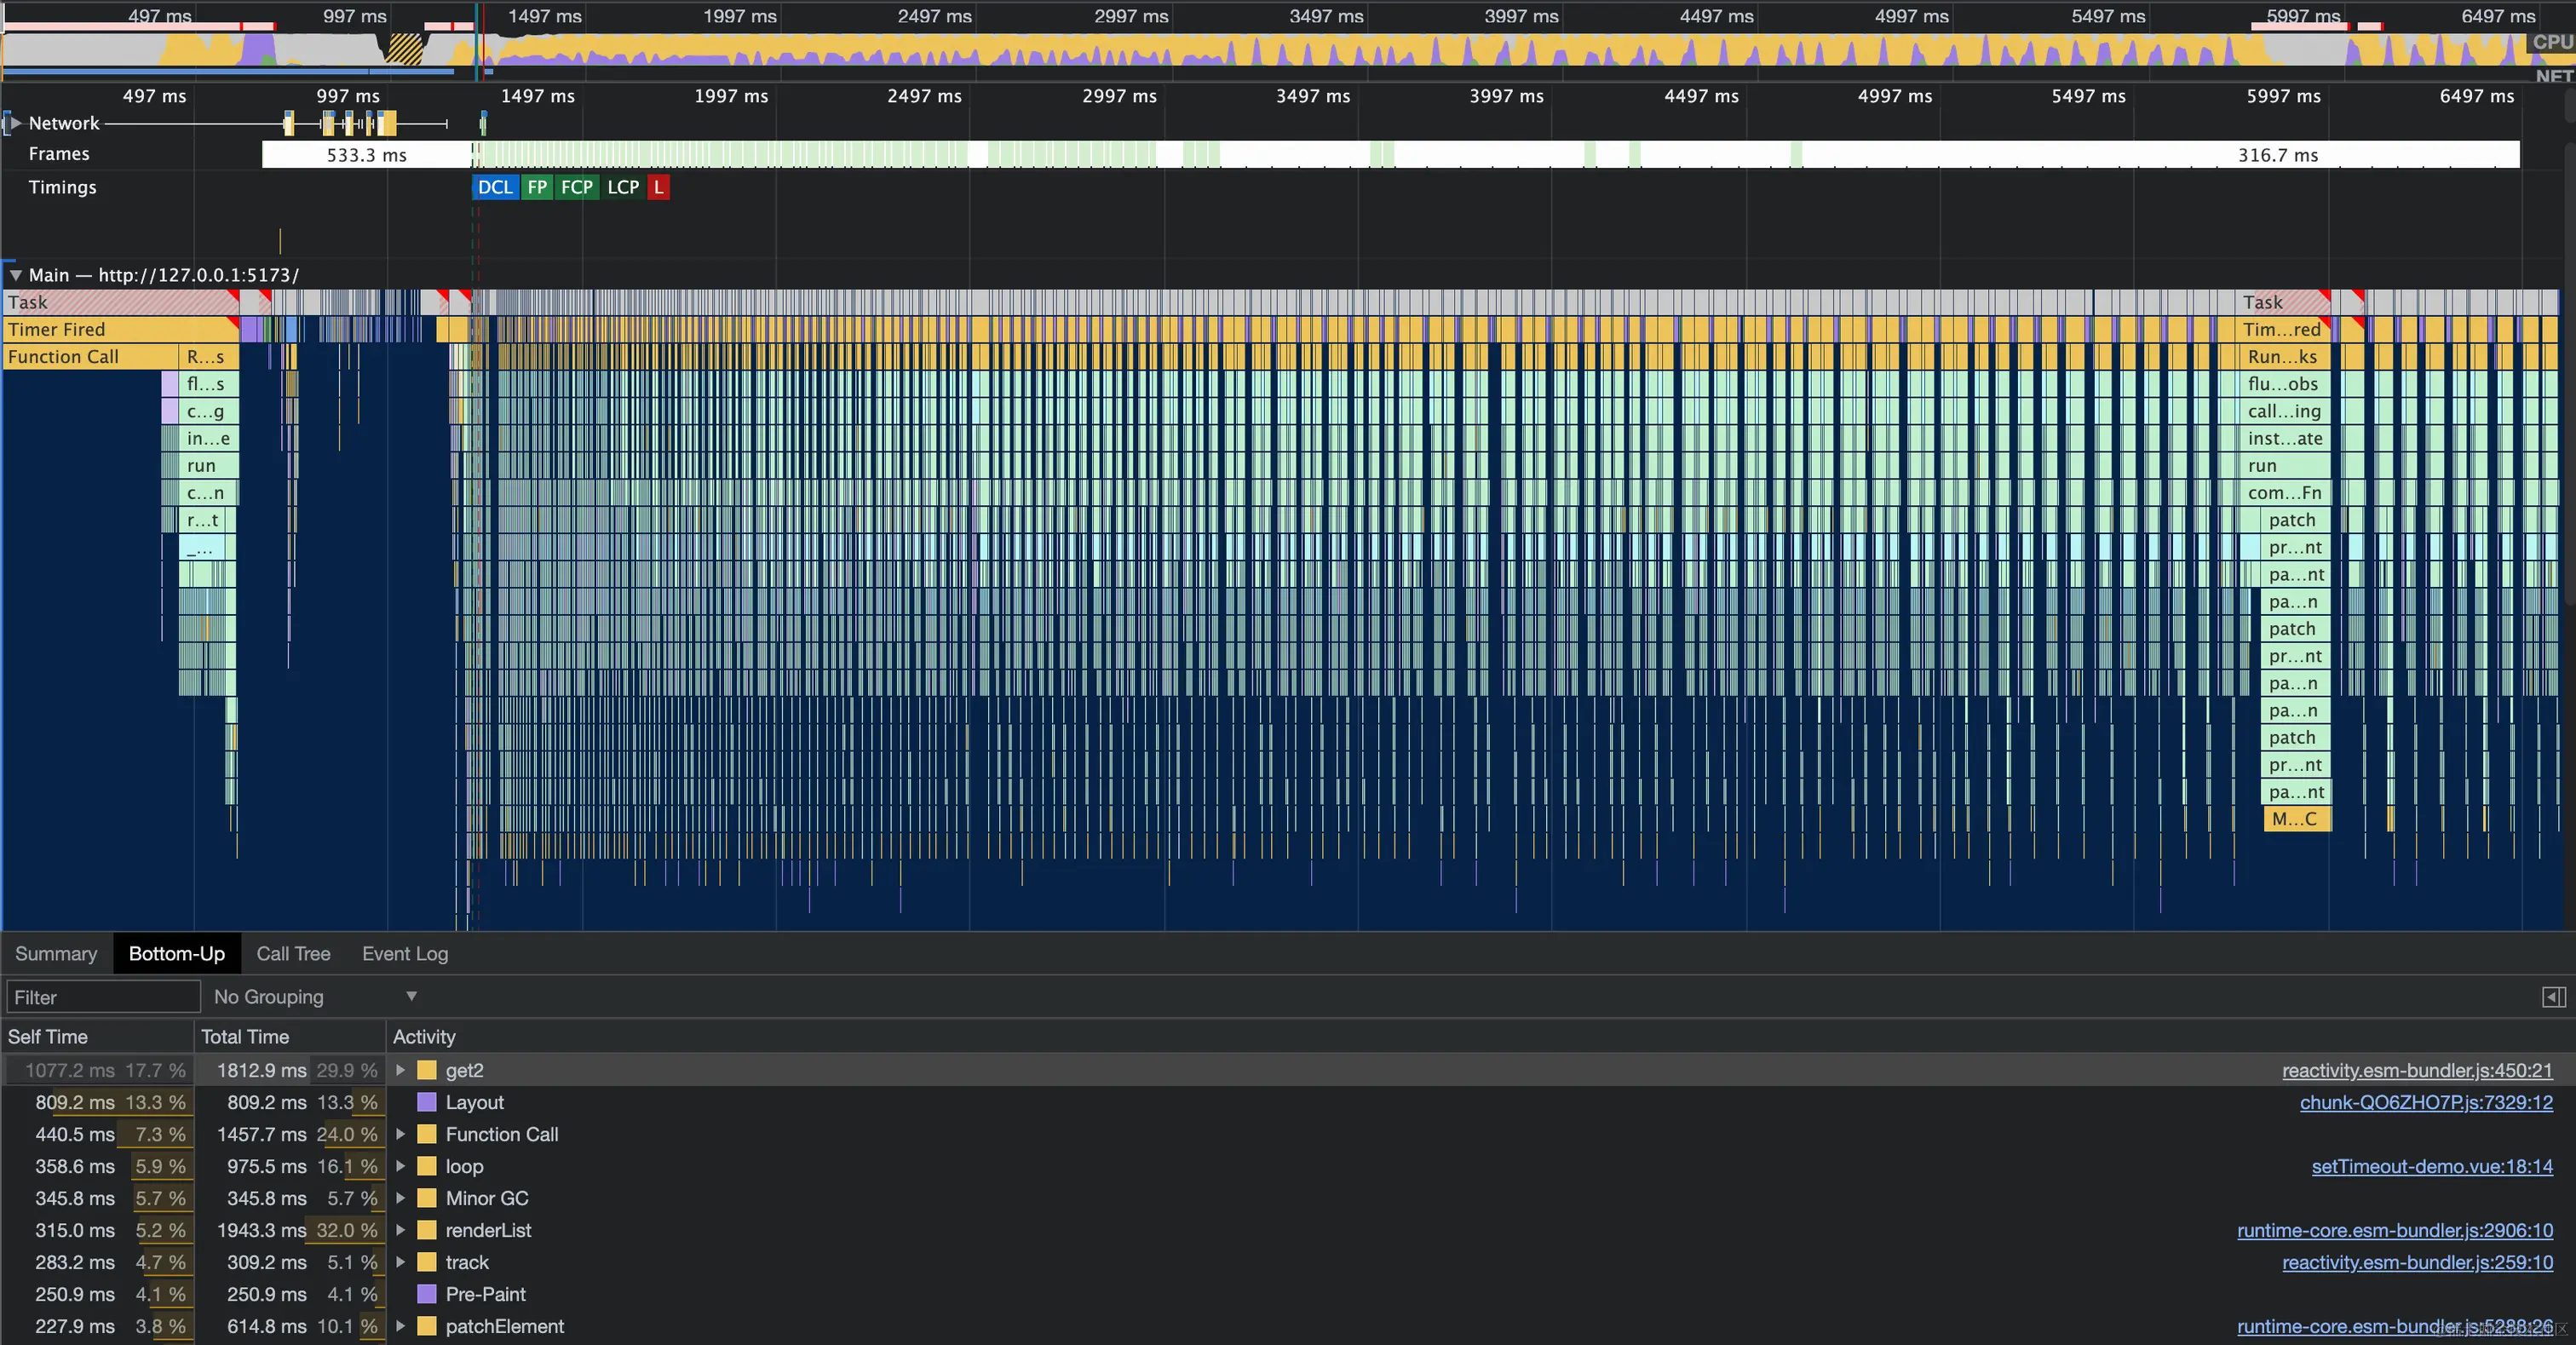Select the 533.3 ms frame

point(366,155)
